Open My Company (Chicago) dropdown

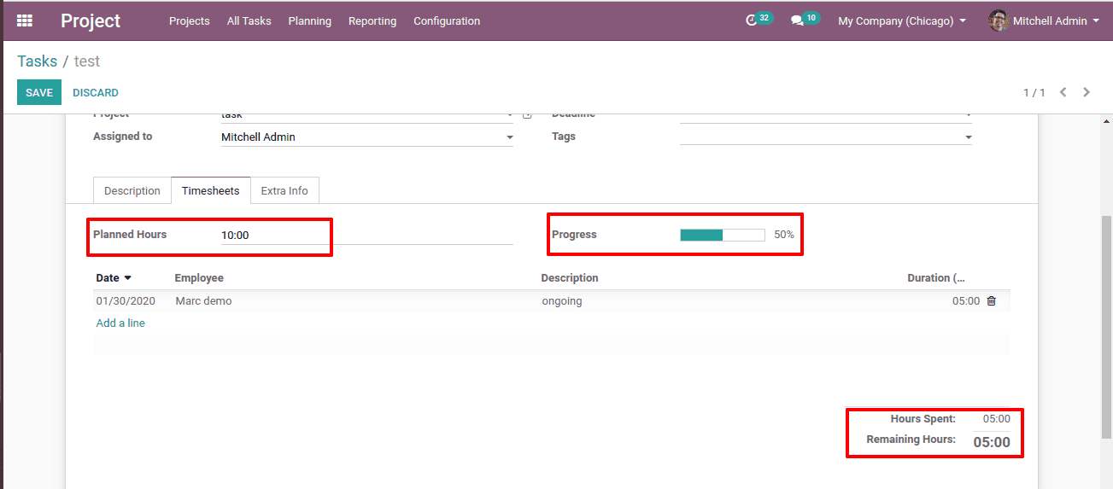click(902, 20)
